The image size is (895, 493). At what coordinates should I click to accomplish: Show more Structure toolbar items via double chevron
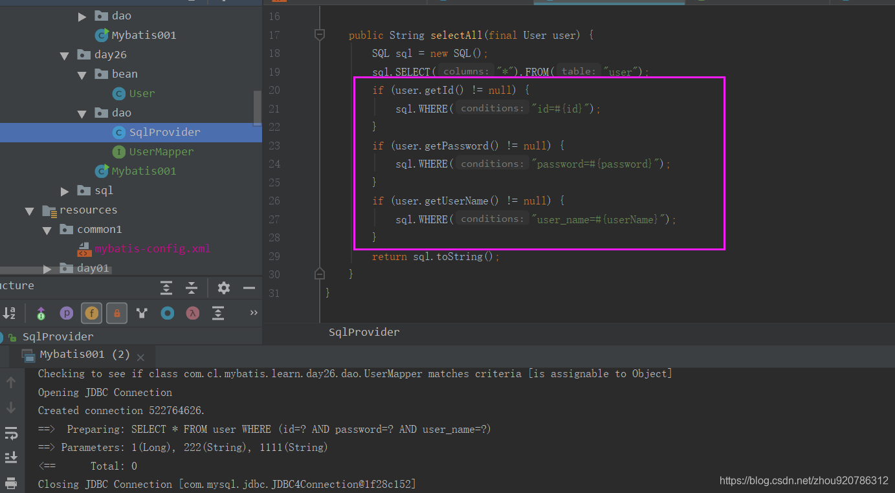(x=254, y=313)
